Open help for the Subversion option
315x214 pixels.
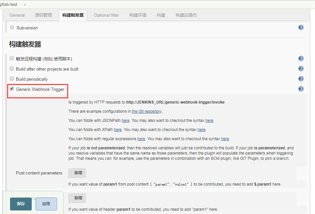(x=301, y=27)
